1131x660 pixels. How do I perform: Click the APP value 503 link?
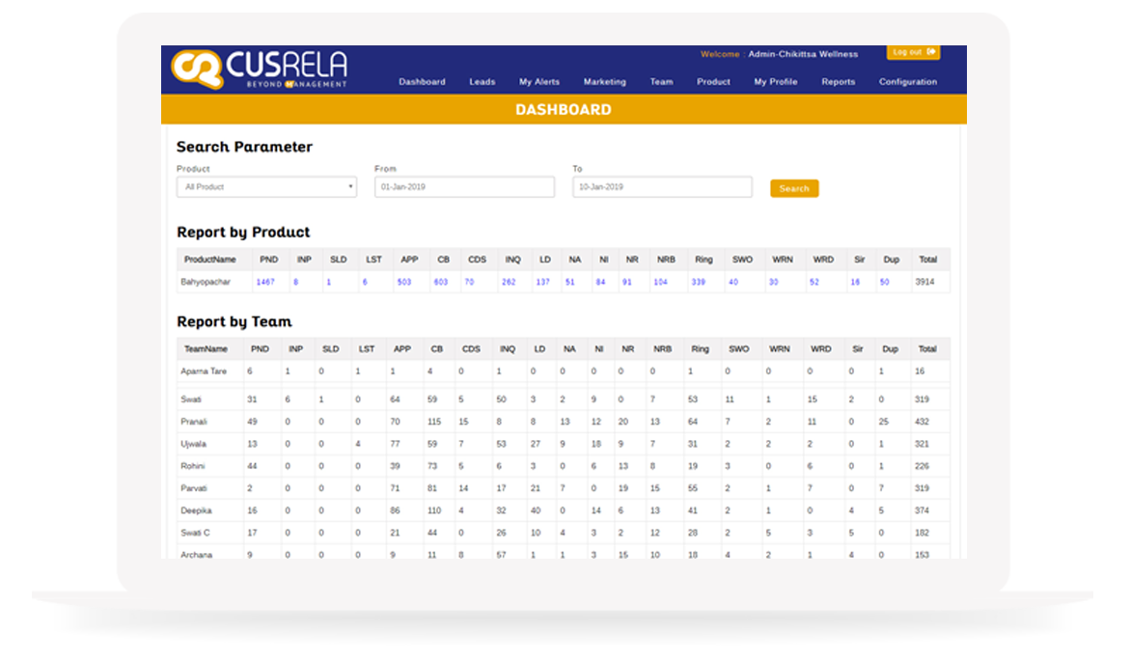coord(403,282)
